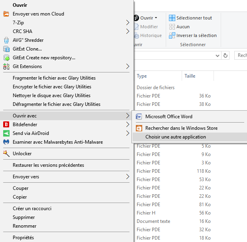Click the AVG Shredder trash icon
Screen dimensions: 247x242
coord(6,40)
